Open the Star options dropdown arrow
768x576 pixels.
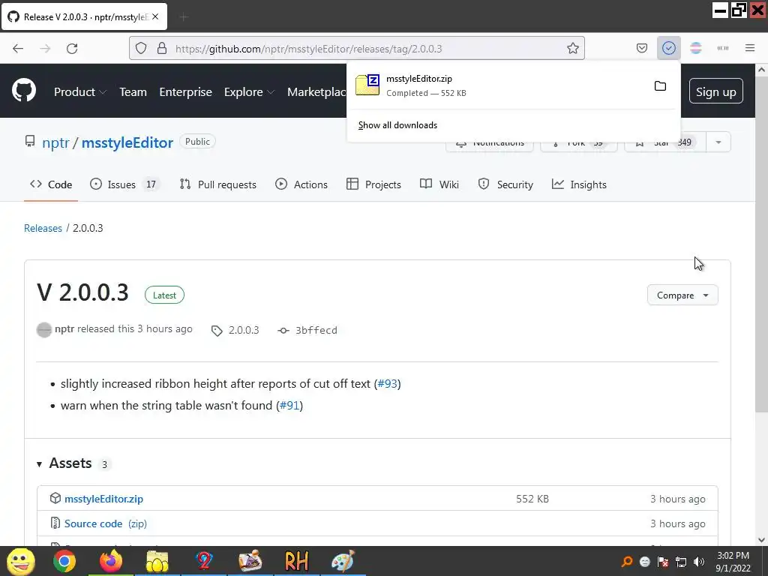(x=718, y=142)
